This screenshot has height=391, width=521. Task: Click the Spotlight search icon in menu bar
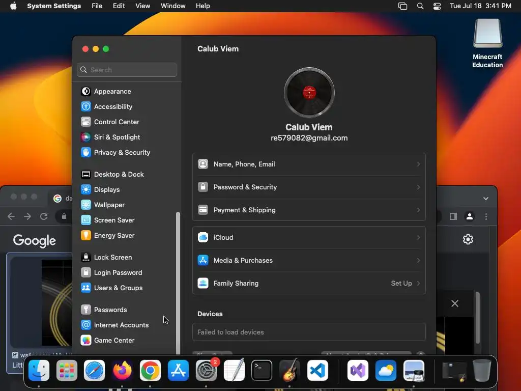point(420,6)
